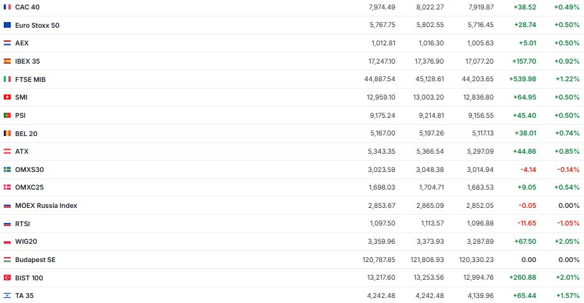
Task: Click the Belgian flag beside BEL 20
Action: [x=7, y=134]
